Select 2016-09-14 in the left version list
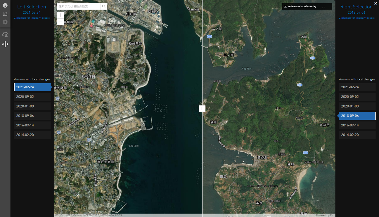 32,125
